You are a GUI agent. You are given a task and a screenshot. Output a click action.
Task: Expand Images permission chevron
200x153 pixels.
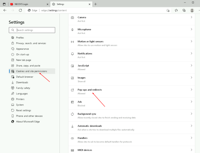[191, 77]
